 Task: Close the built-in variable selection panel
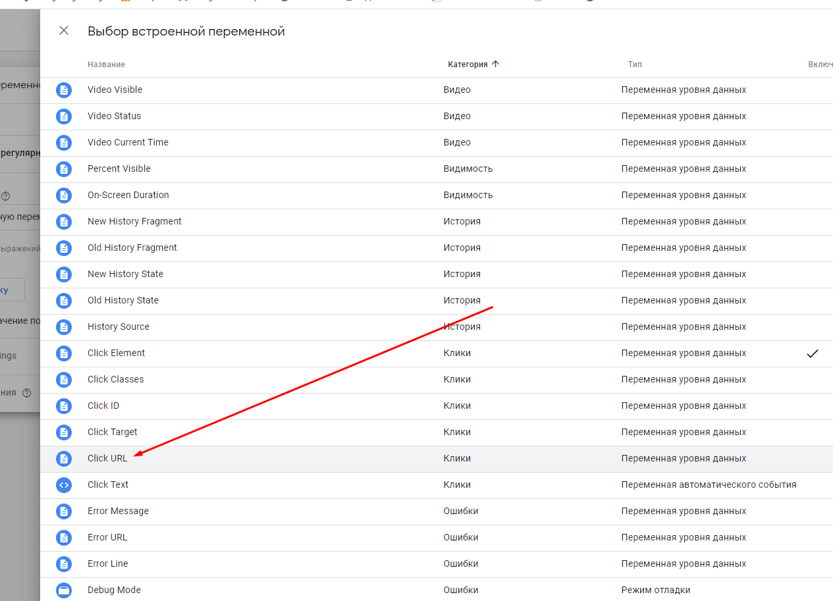click(x=64, y=30)
